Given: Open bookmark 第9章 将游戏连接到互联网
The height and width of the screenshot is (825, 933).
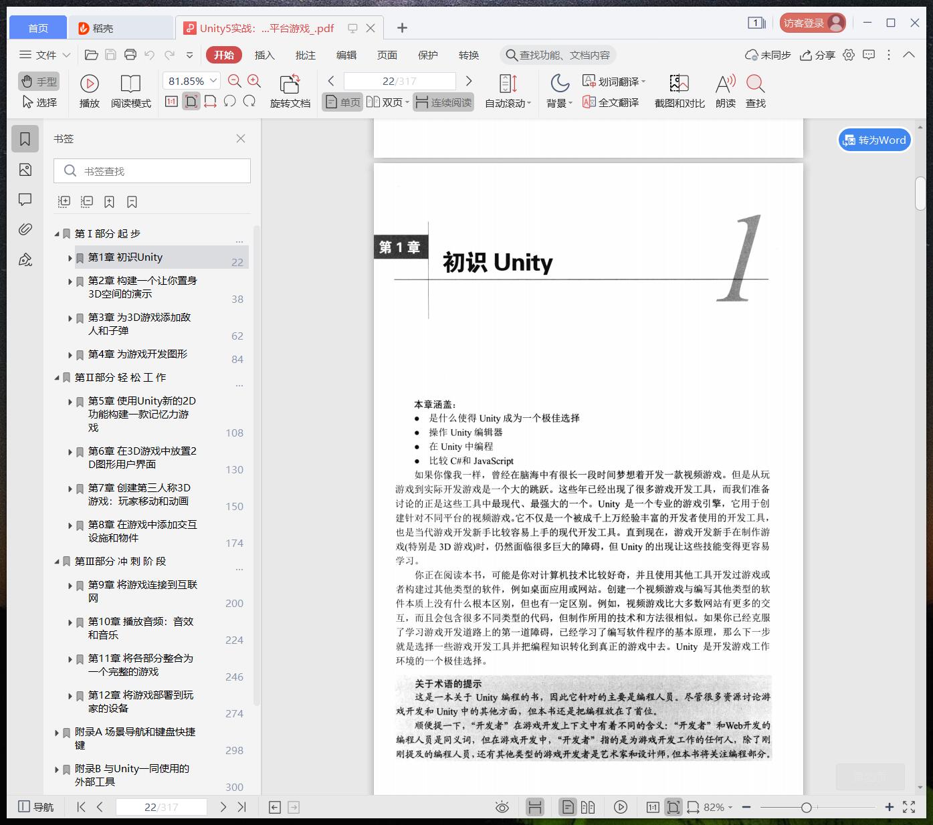Looking at the screenshot, I should click(142, 591).
